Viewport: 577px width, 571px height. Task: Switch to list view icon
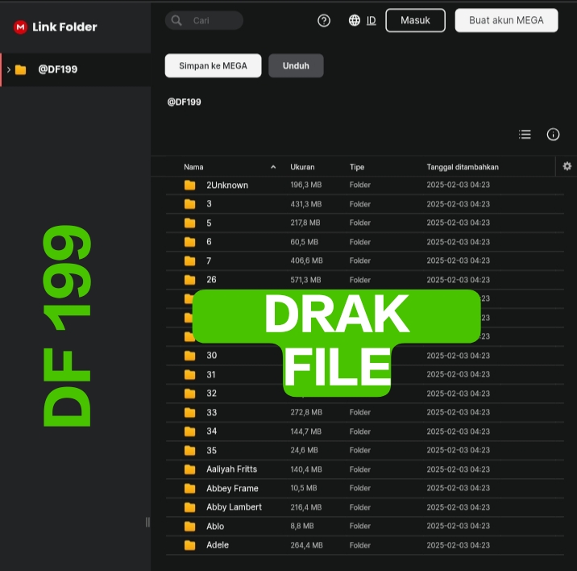click(525, 135)
